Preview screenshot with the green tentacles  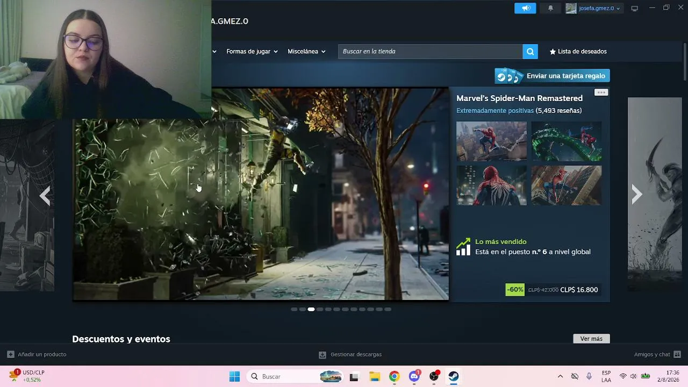click(567, 141)
